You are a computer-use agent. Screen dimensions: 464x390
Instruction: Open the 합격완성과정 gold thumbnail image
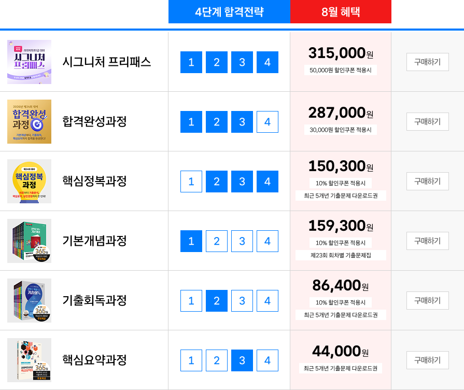pos(30,121)
